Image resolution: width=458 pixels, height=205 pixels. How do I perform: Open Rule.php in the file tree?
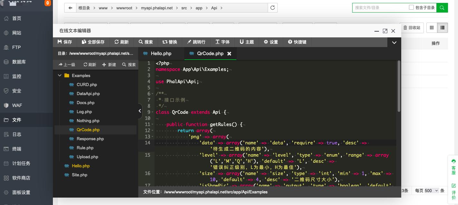(x=85, y=148)
